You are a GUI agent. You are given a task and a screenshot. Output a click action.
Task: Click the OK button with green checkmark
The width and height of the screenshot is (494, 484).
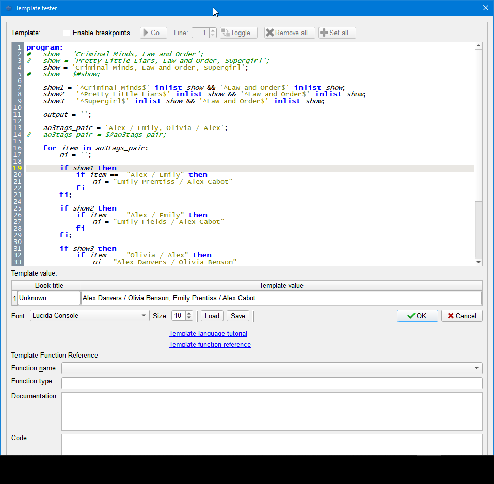pos(417,316)
